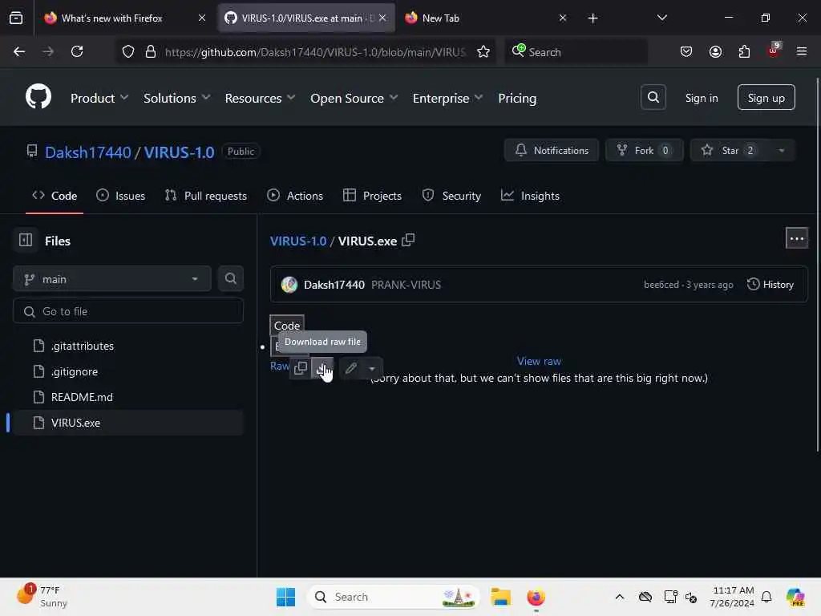Open the Star lists dropdown arrow
This screenshot has height=616, width=821.
[x=781, y=150]
